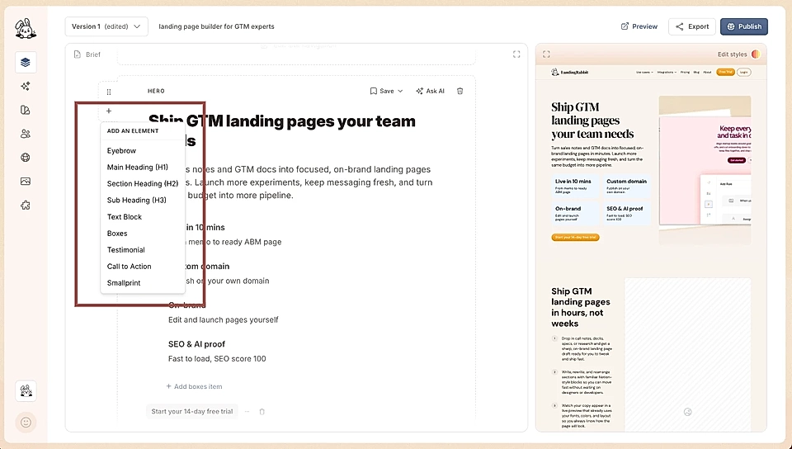Click Use cases menu in preview navbar
The width and height of the screenshot is (792, 449).
(644, 73)
